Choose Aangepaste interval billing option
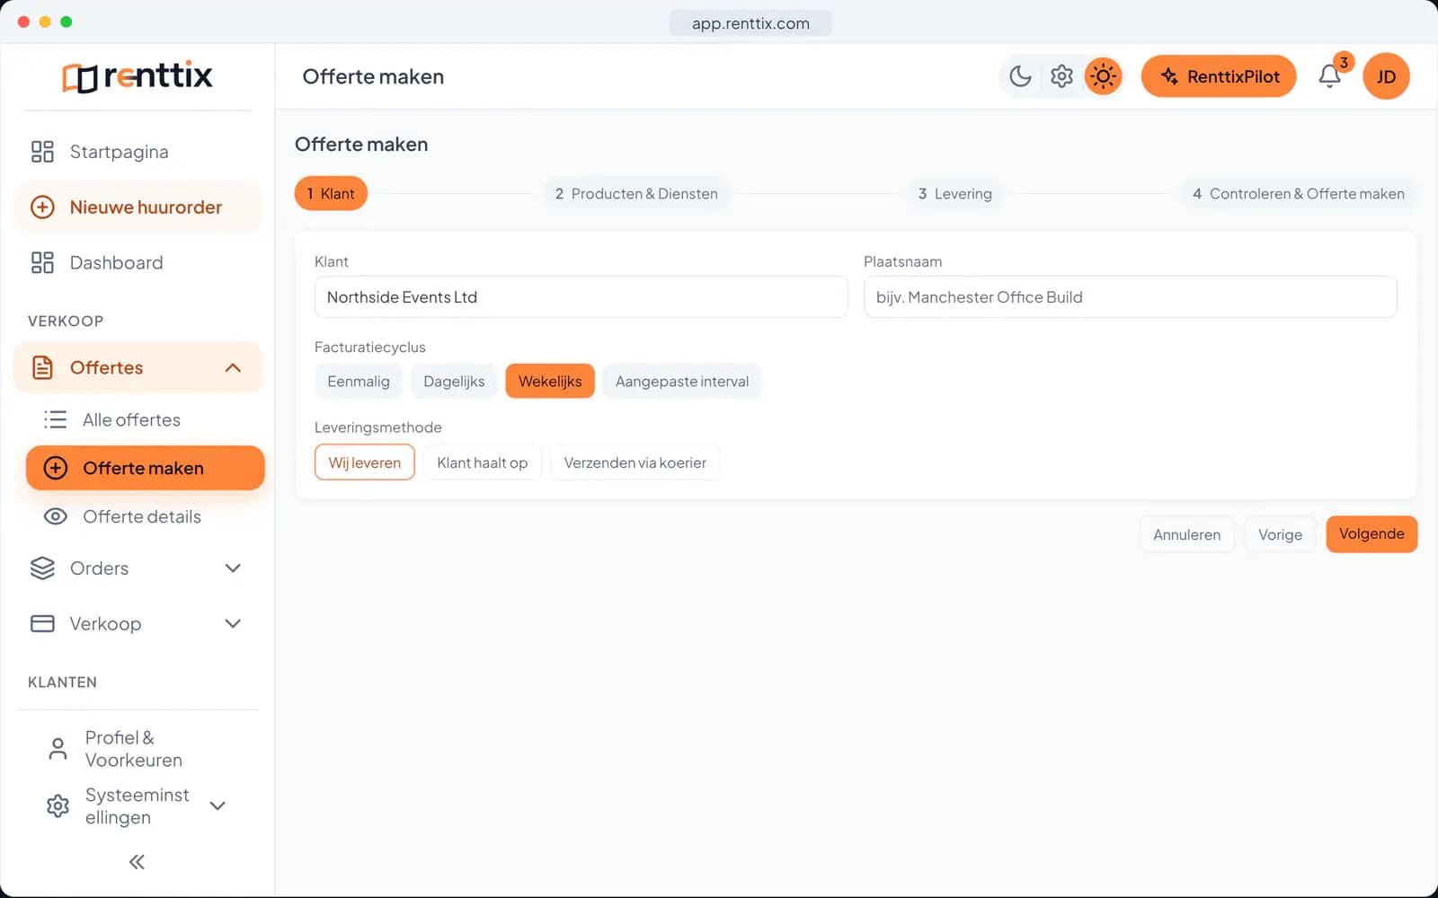The height and width of the screenshot is (898, 1438). [x=682, y=382]
